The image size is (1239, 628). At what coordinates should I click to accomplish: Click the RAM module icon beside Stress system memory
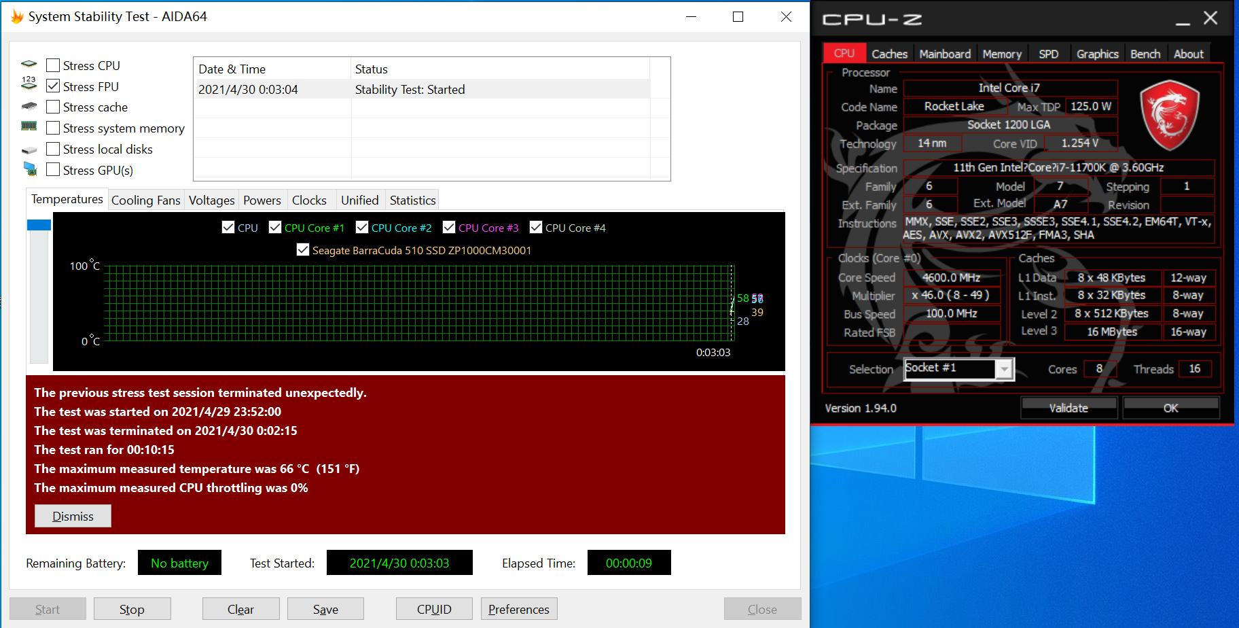point(29,126)
